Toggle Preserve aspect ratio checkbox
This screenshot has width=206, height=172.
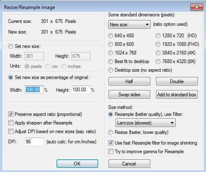pos(11,114)
